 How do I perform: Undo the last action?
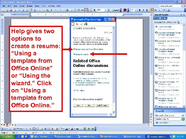click(x=55, y=10)
